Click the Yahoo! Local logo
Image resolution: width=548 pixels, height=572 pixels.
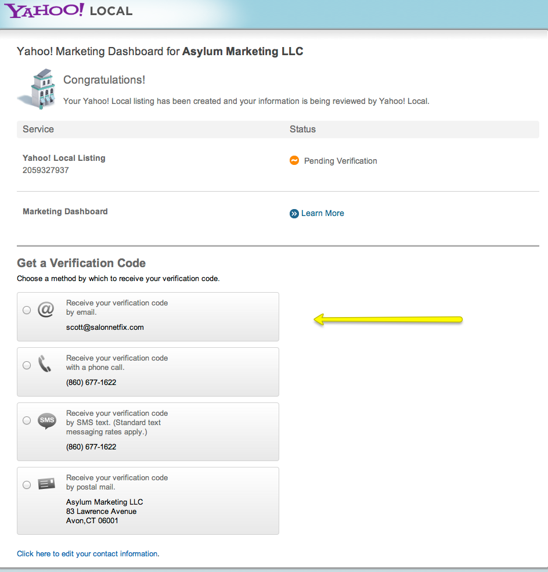[x=70, y=10]
